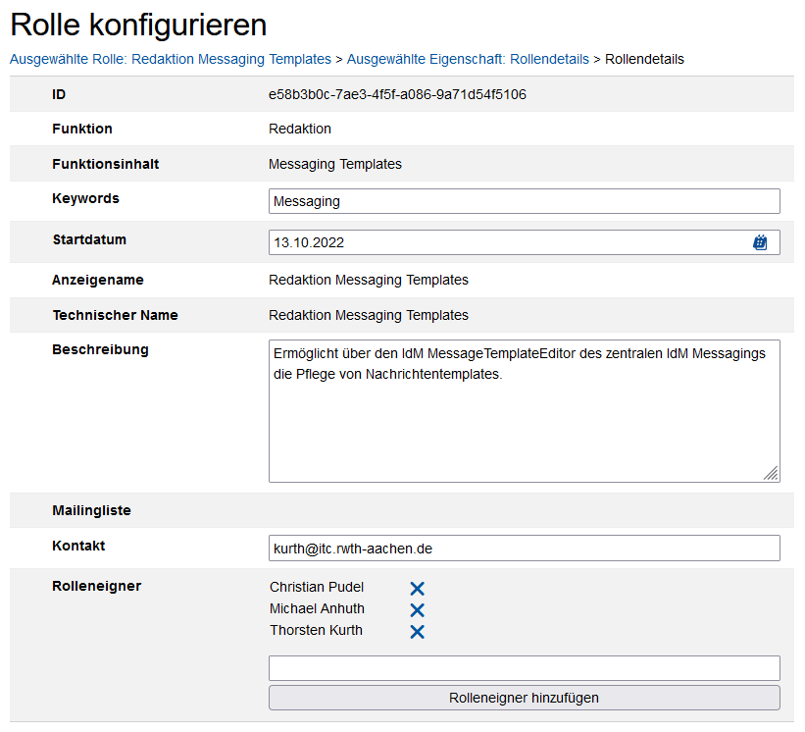Viewport: 805px width, 732px height.
Task: Open the 'Ausgewählte Rolle: Redaktion Messaging Templates' breadcrumb
Action: [171, 59]
